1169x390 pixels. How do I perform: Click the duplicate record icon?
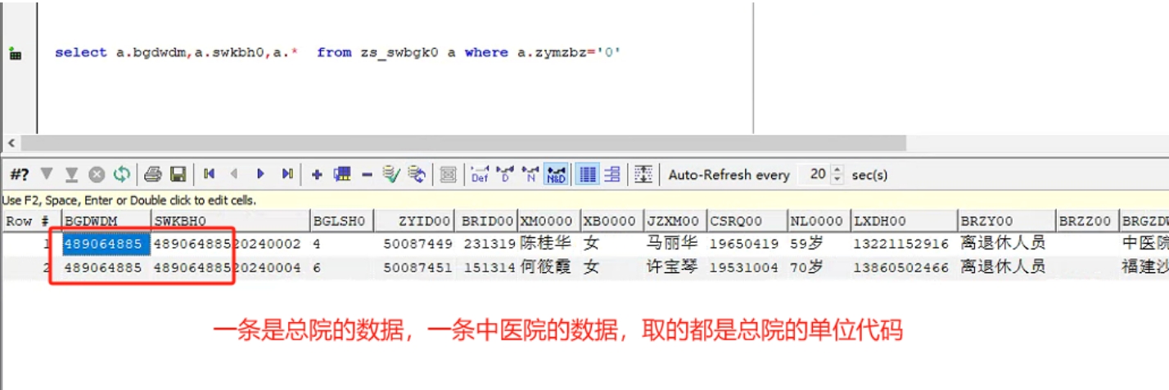342,174
